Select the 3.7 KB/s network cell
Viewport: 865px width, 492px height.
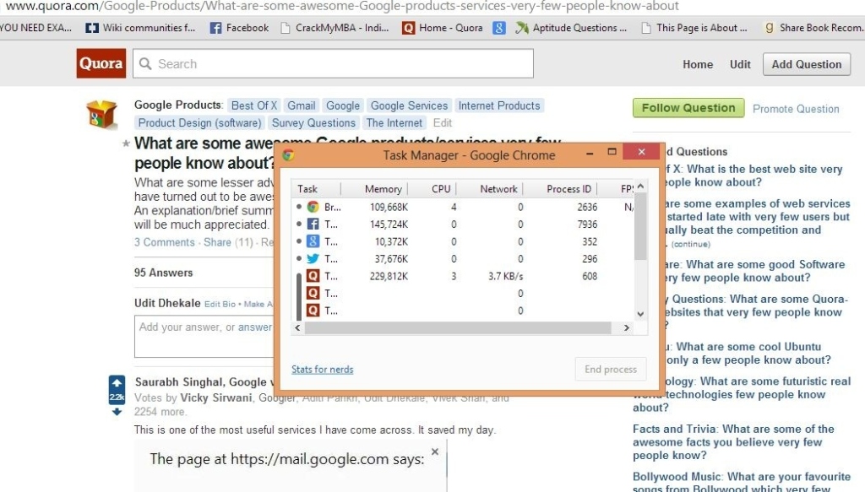click(x=505, y=276)
